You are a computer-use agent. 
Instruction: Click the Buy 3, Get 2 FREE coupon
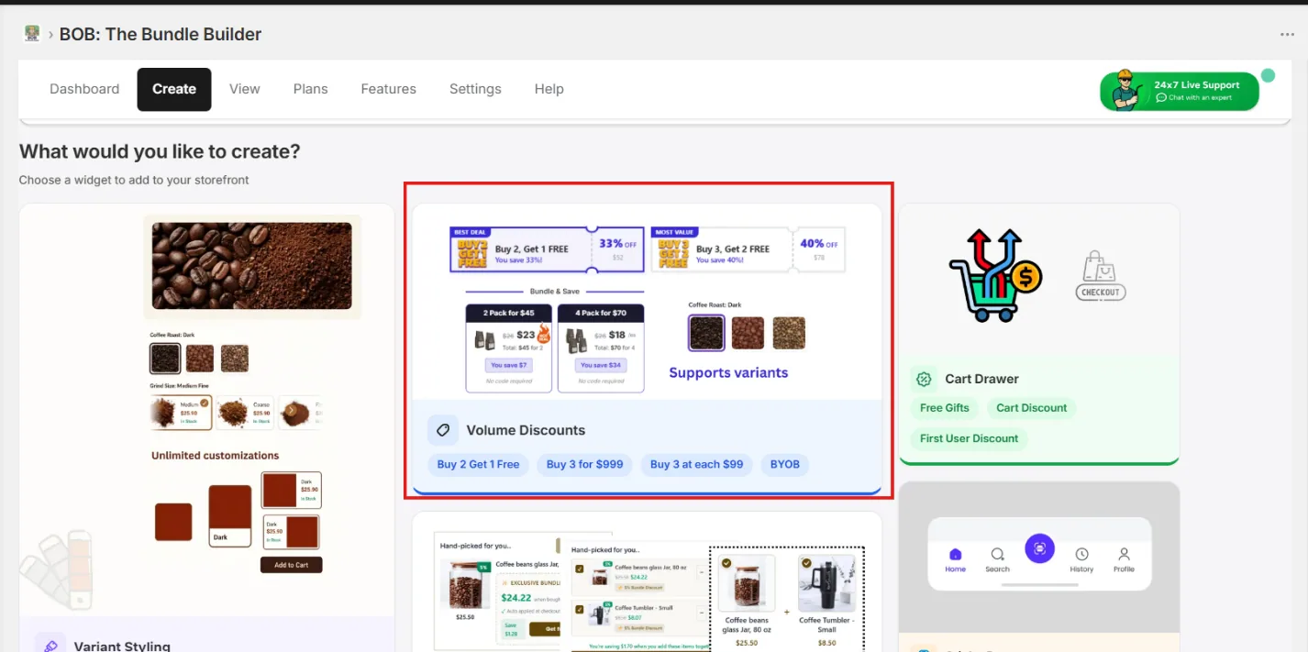(x=748, y=249)
